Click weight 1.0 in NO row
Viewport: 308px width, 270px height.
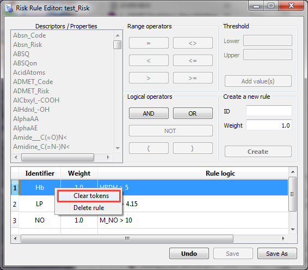click(79, 220)
